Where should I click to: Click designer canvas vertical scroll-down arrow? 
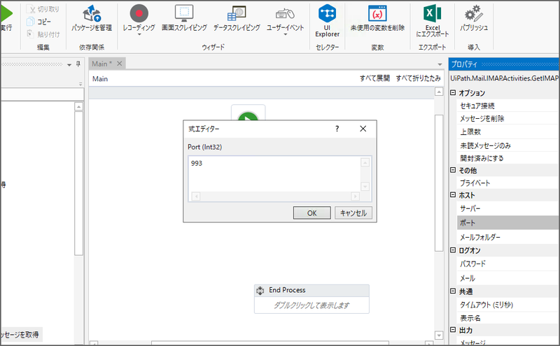pyautogui.click(x=439, y=336)
